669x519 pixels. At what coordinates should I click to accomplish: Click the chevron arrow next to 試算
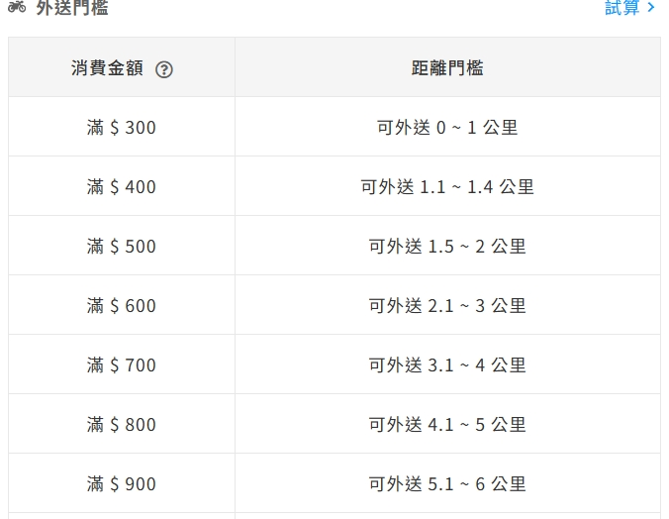(650, 7)
